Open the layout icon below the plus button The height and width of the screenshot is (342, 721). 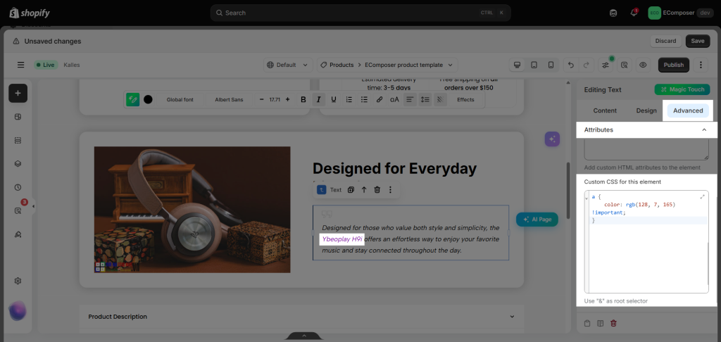18,117
